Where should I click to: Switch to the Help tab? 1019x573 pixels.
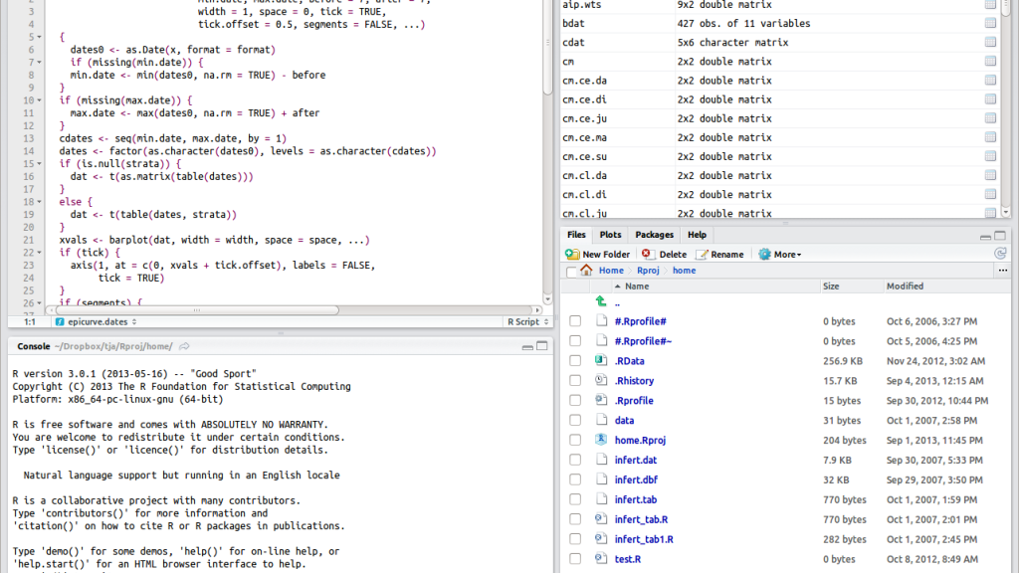tap(697, 235)
